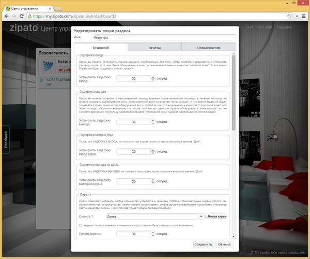Decrease Задержка выхода из дома value
This screenshot has width=310, height=259.
153,183
